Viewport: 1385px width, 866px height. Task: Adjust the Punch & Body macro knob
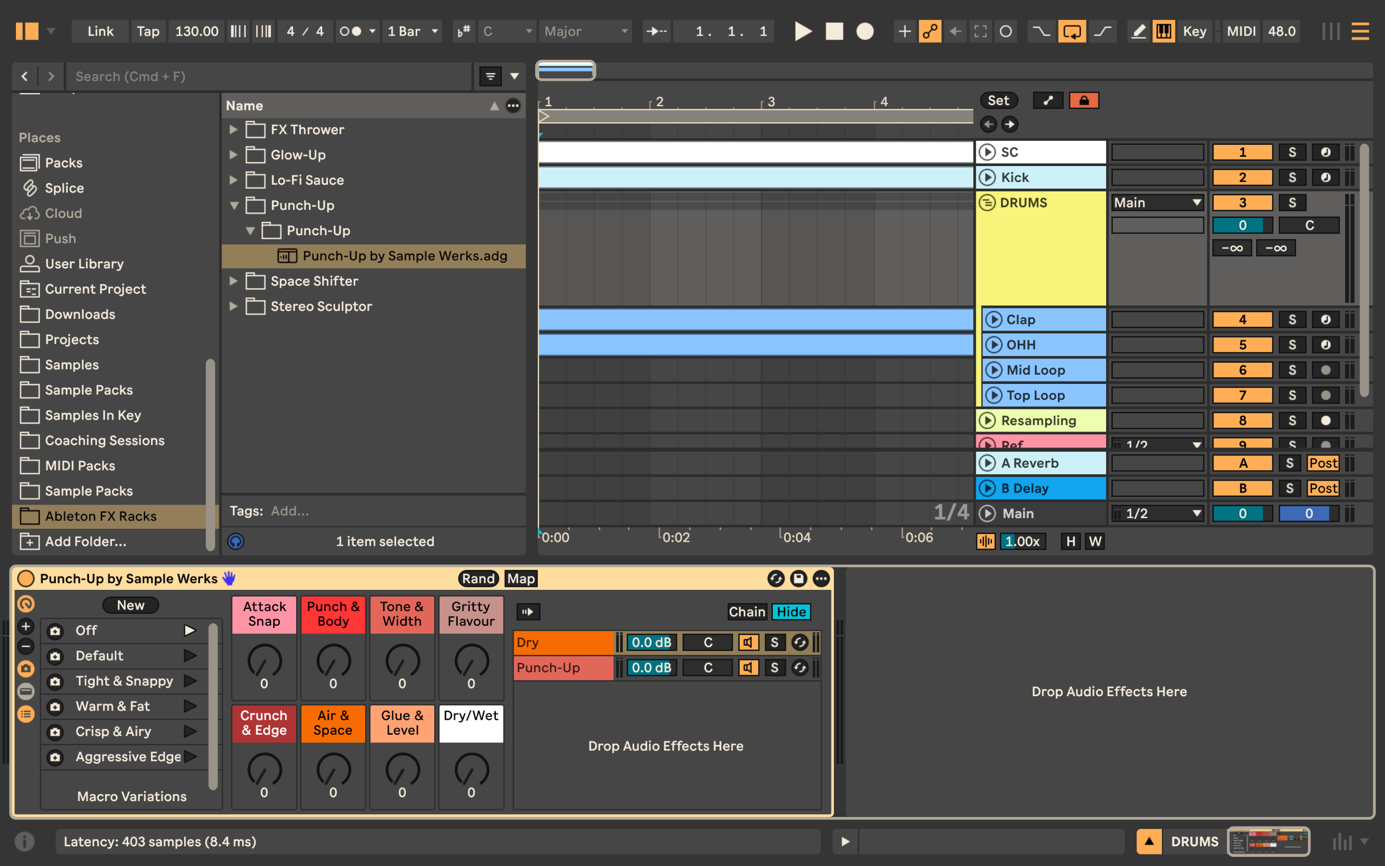coord(333,662)
